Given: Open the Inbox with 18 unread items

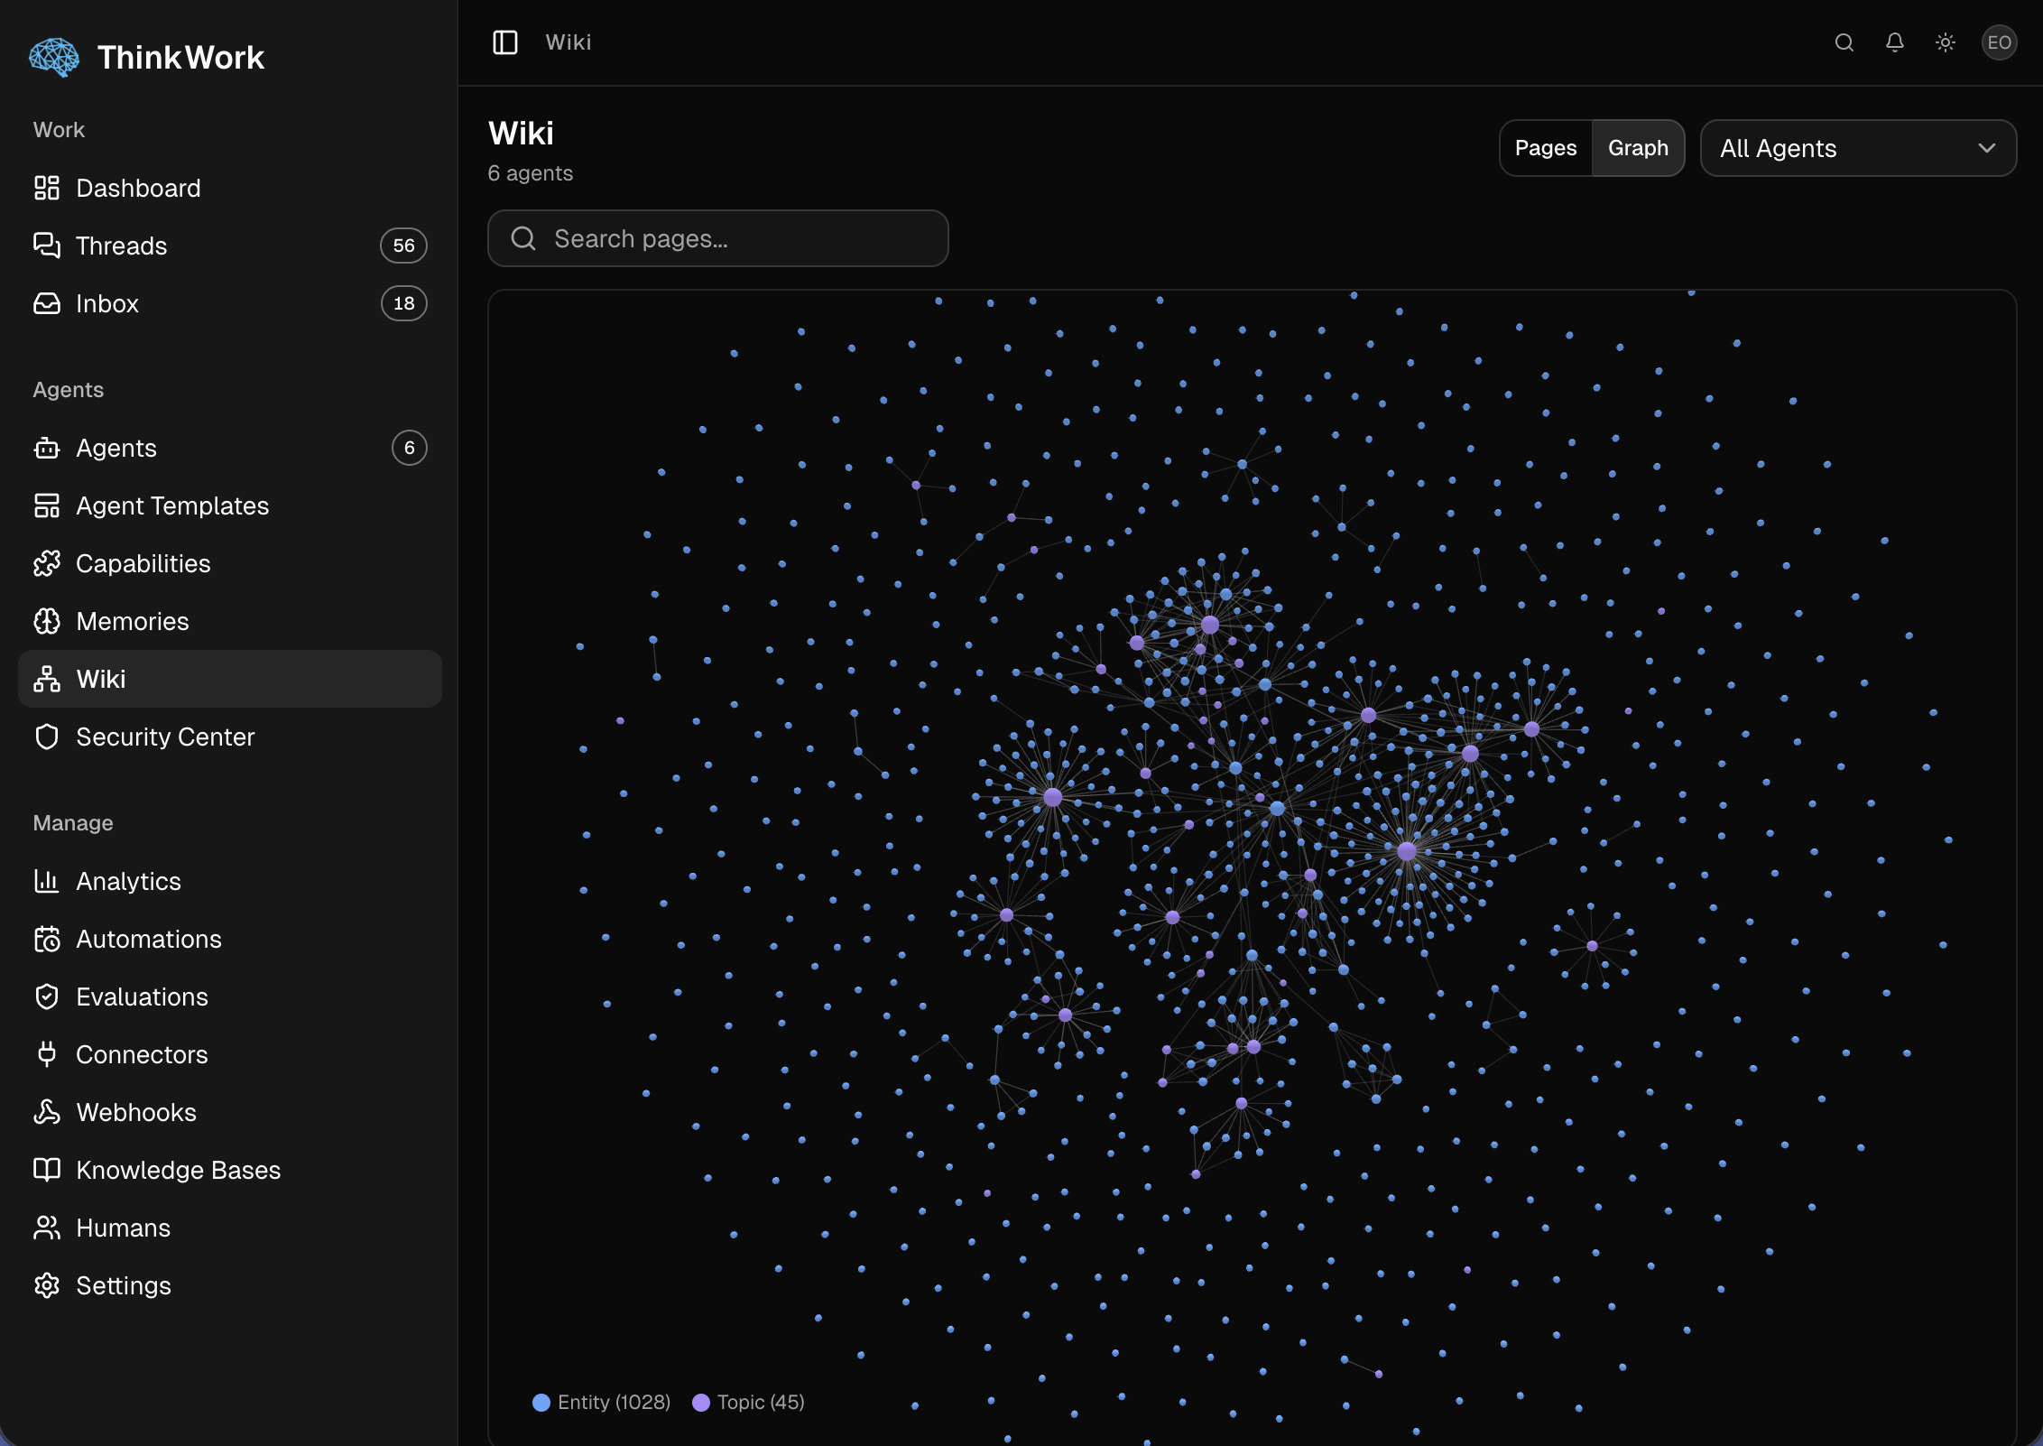Looking at the screenshot, I should coord(106,303).
